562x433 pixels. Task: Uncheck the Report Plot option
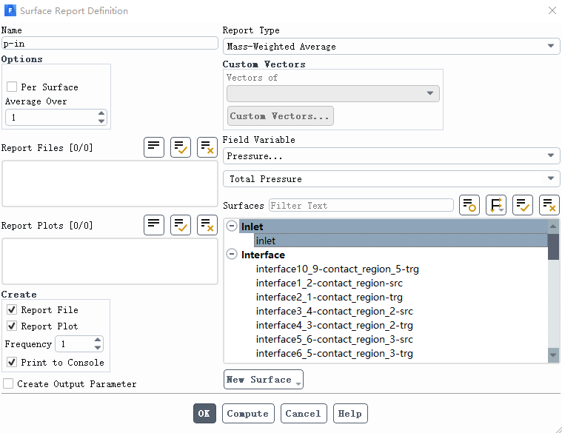(x=12, y=326)
